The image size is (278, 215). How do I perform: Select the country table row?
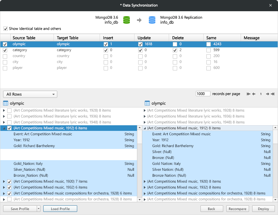coord(139,56)
